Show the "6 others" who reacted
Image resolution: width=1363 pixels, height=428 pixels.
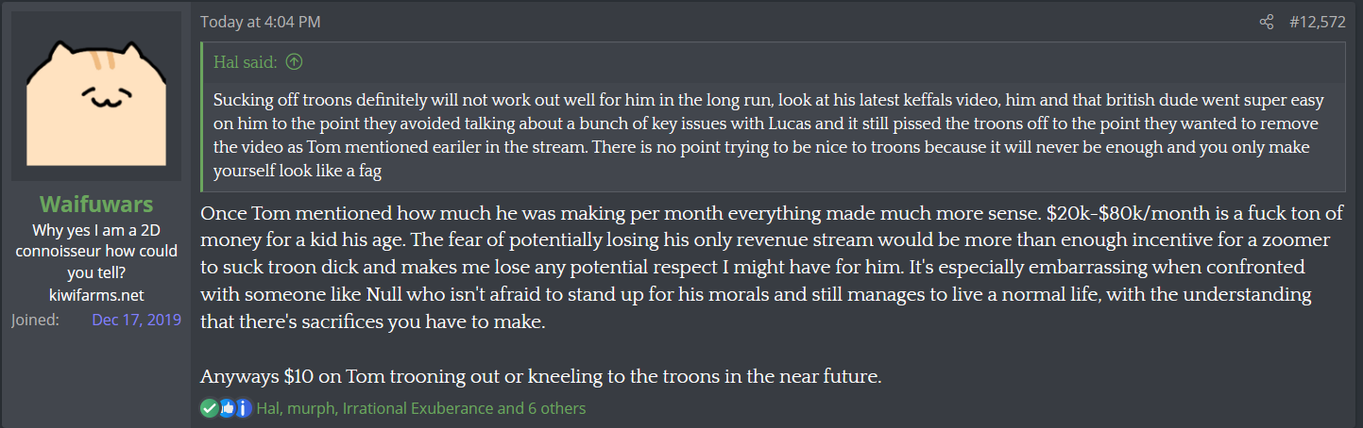pos(554,408)
